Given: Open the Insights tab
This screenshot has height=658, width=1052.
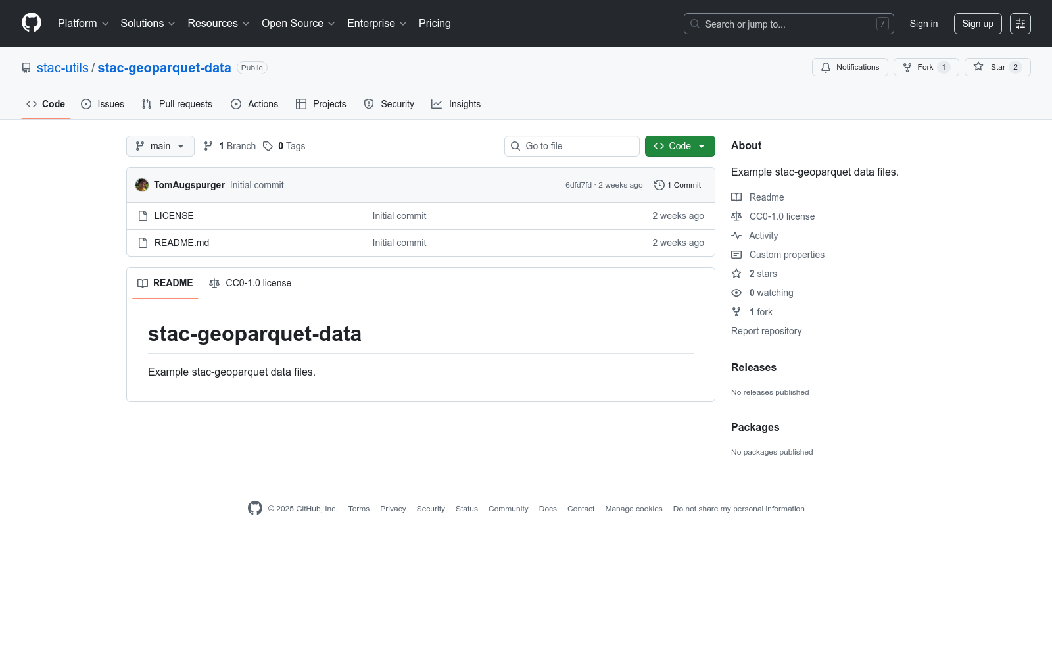Looking at the screenshot, I should pyautogui.click(x=456, y=104).
